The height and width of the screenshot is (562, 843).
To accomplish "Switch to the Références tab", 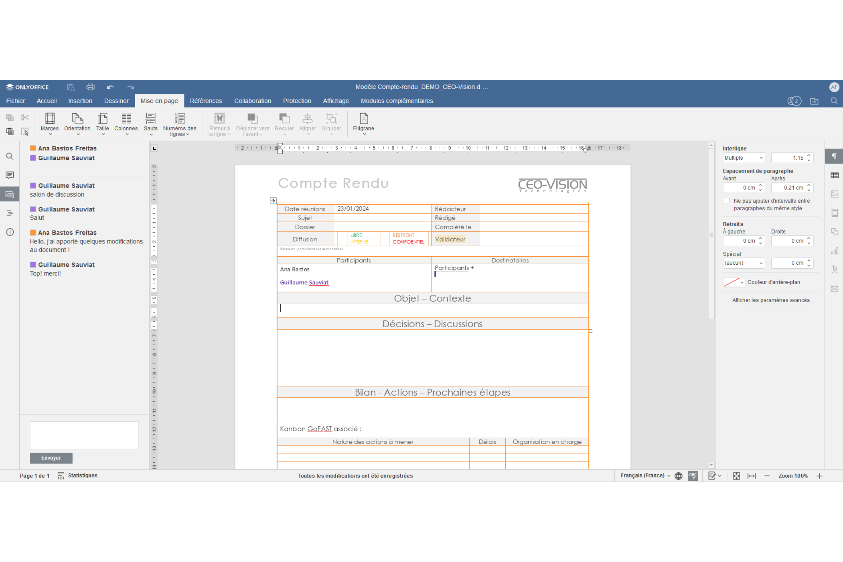I will (206, 101).
